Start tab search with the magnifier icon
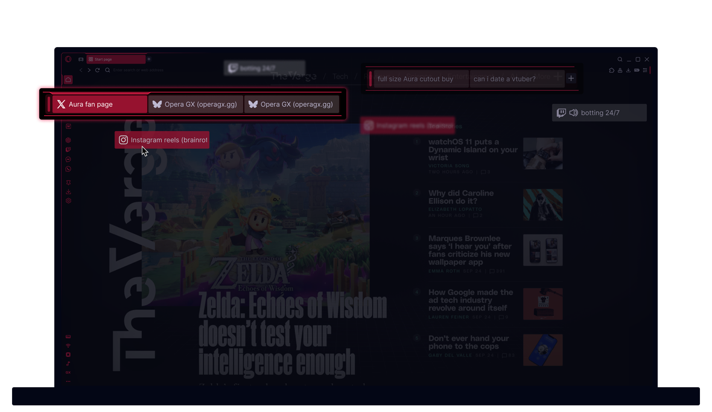712x412 pixels. point(620,59)
